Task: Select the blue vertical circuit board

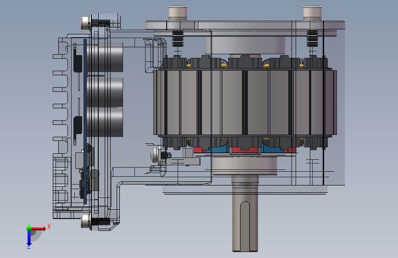Action: [85, 121]
